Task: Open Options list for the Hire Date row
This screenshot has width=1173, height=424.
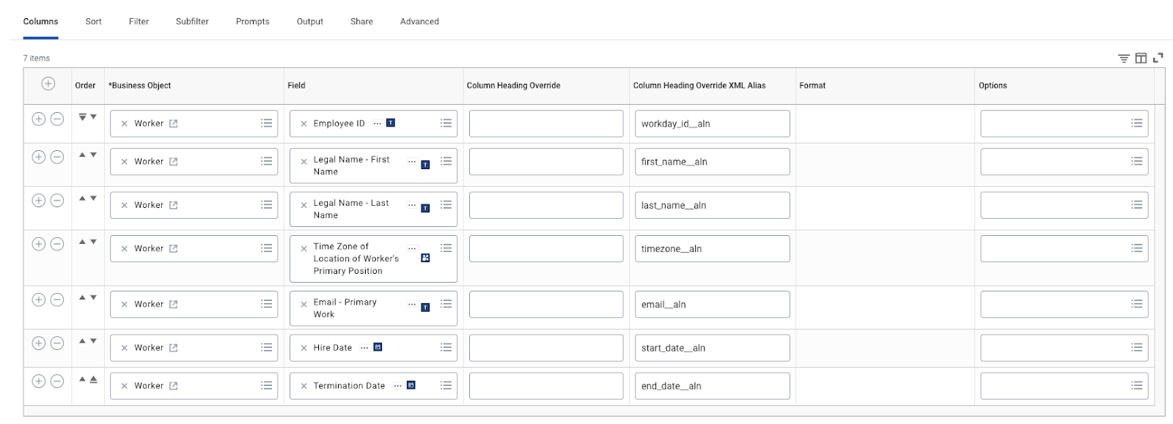Action: 1136,348
